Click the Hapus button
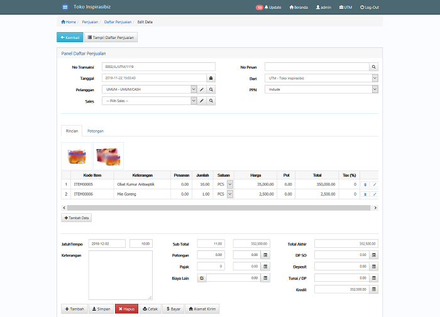Image resolution: width=440 pixels, height=317 pixels. click(x=126, y=309)
